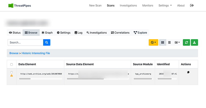The width and height of the screenshot is (206, 108).
Task: Check the archive.org result row checkbox
Action: (x=12, y=72)
